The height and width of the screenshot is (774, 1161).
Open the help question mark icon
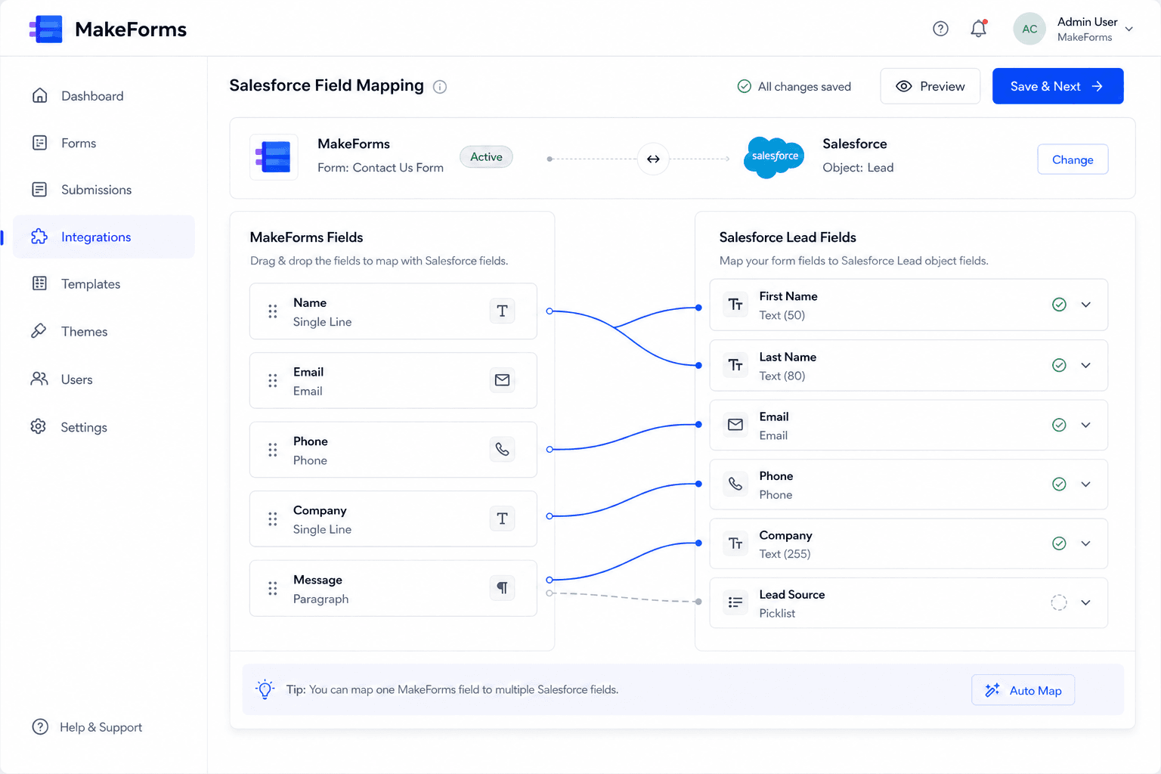pos(940,29)
